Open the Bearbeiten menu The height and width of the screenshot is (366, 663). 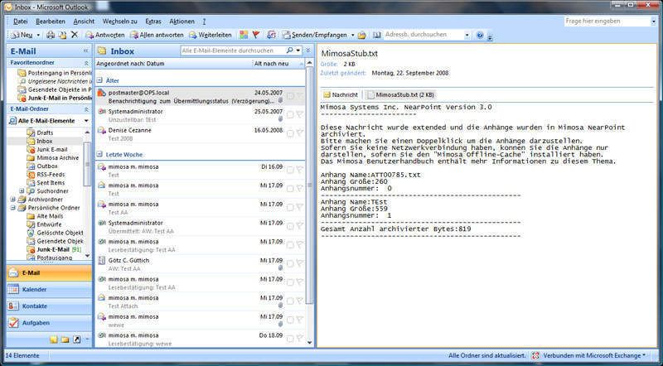51,22
